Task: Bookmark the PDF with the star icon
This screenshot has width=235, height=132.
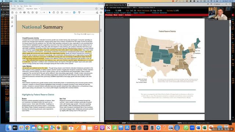Action: click(16, 12)
